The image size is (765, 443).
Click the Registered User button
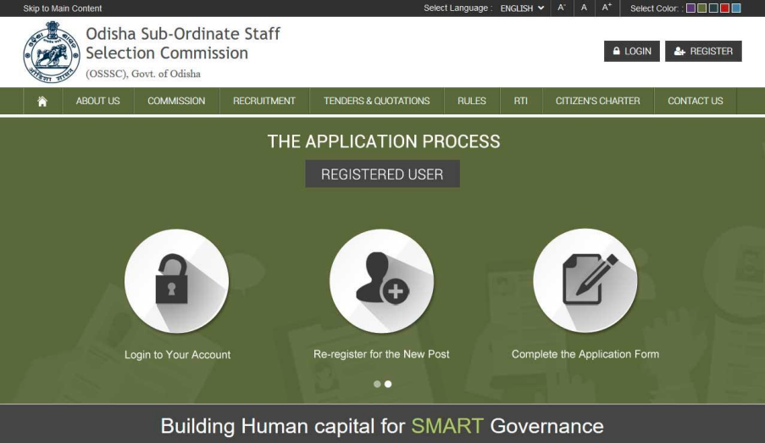[x=383, y=174]
